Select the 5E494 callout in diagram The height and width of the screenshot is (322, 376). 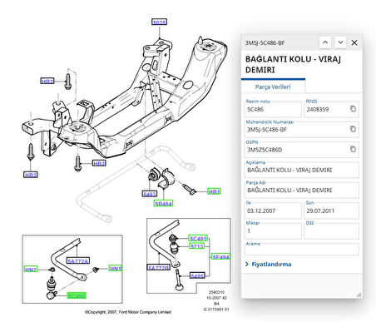point(220,257)
